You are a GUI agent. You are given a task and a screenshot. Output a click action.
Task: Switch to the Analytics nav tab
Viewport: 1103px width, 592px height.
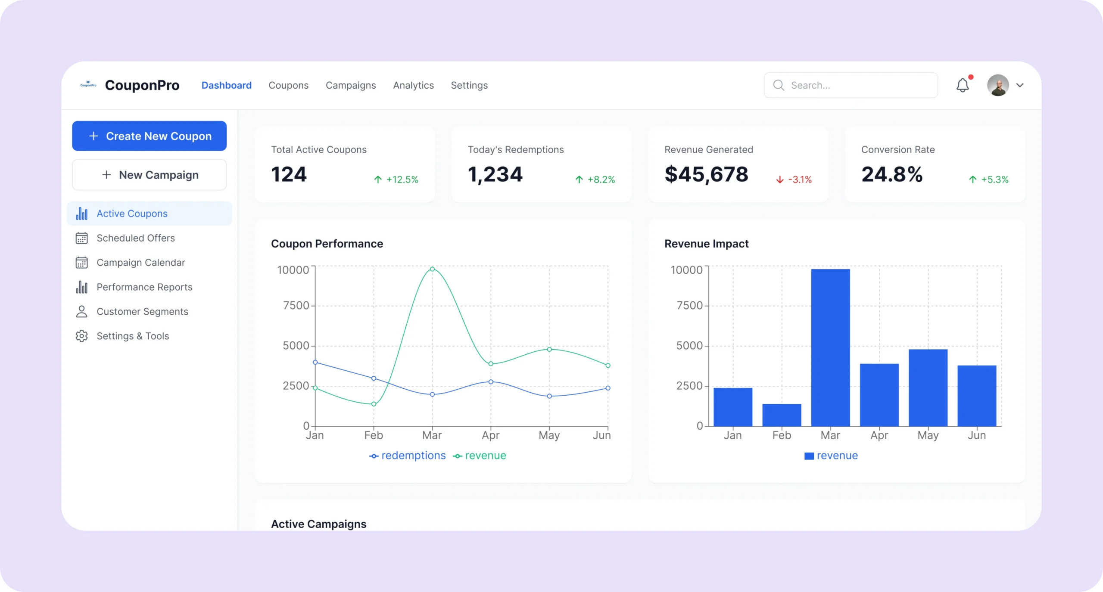point(413,85)
